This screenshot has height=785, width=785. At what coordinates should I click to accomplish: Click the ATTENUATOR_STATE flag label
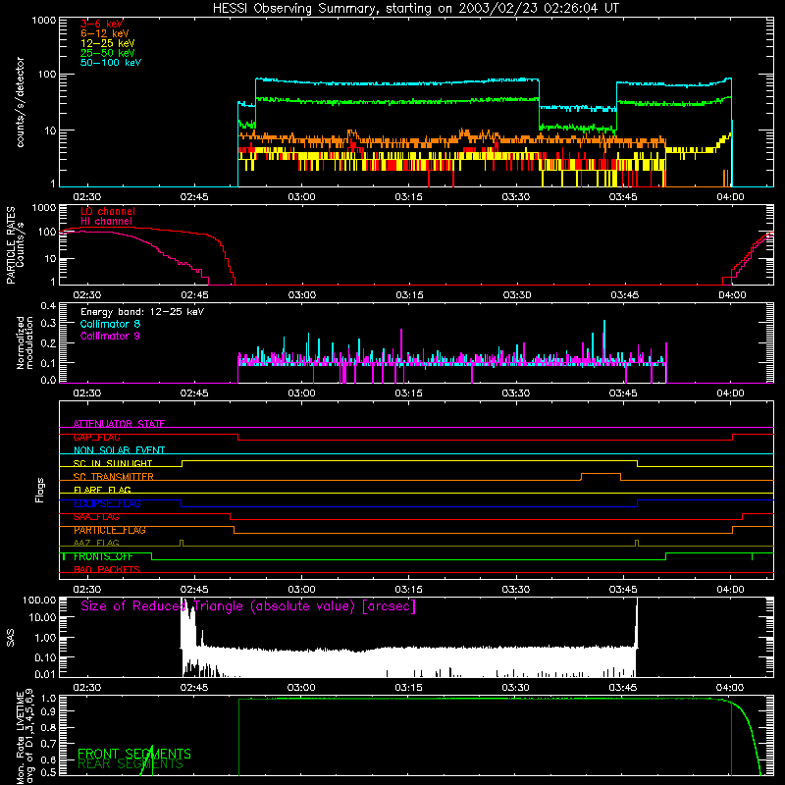coord(119,424)
